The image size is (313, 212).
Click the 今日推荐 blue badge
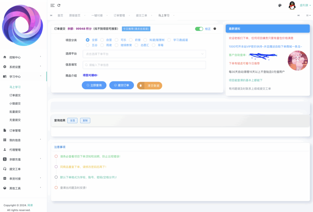click(136, 29)
